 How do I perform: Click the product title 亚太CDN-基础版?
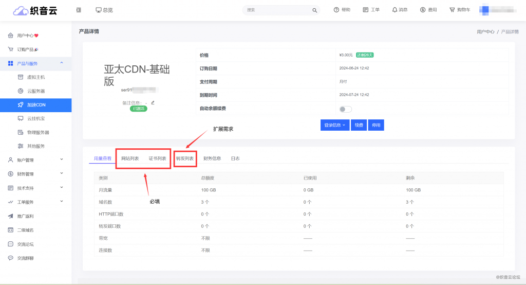coord(137,75)
